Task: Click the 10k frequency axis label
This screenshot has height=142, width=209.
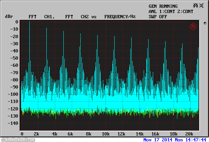Action: (105, 134)
